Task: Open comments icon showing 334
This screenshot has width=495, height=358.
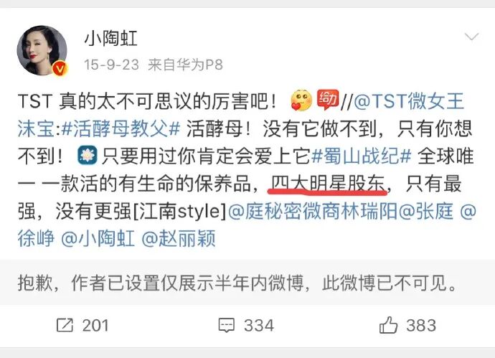Action: (x=227, y=325)
